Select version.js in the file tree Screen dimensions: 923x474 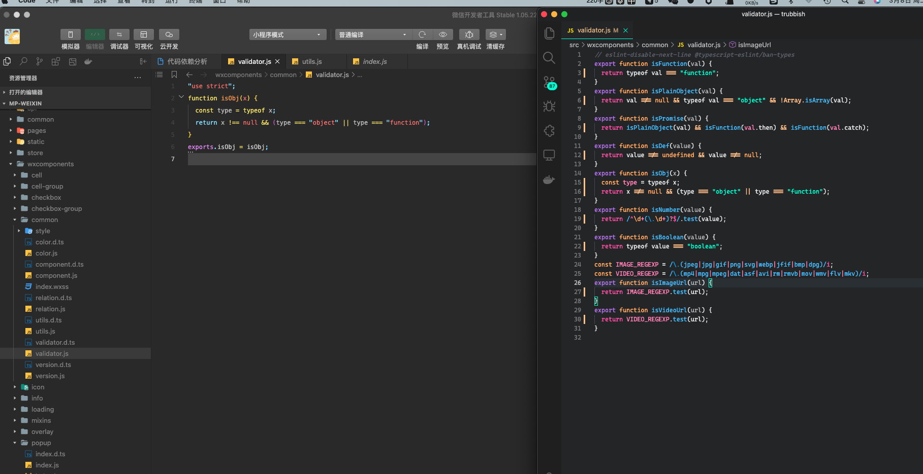point(75,376)
